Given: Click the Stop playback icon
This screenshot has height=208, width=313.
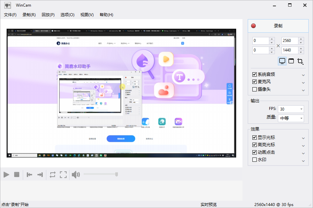Looking at the screenshot, I should click(17, 175).
